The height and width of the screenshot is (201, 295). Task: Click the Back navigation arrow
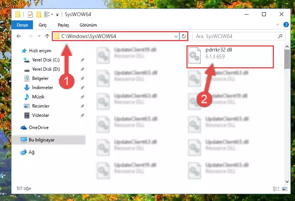pyautogui.click(x=19, y=36)
